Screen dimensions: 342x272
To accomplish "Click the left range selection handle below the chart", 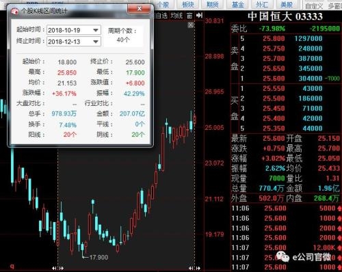I will point(57,268).
